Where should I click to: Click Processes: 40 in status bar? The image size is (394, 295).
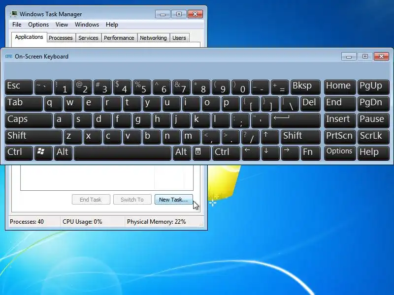pos(27,222)
